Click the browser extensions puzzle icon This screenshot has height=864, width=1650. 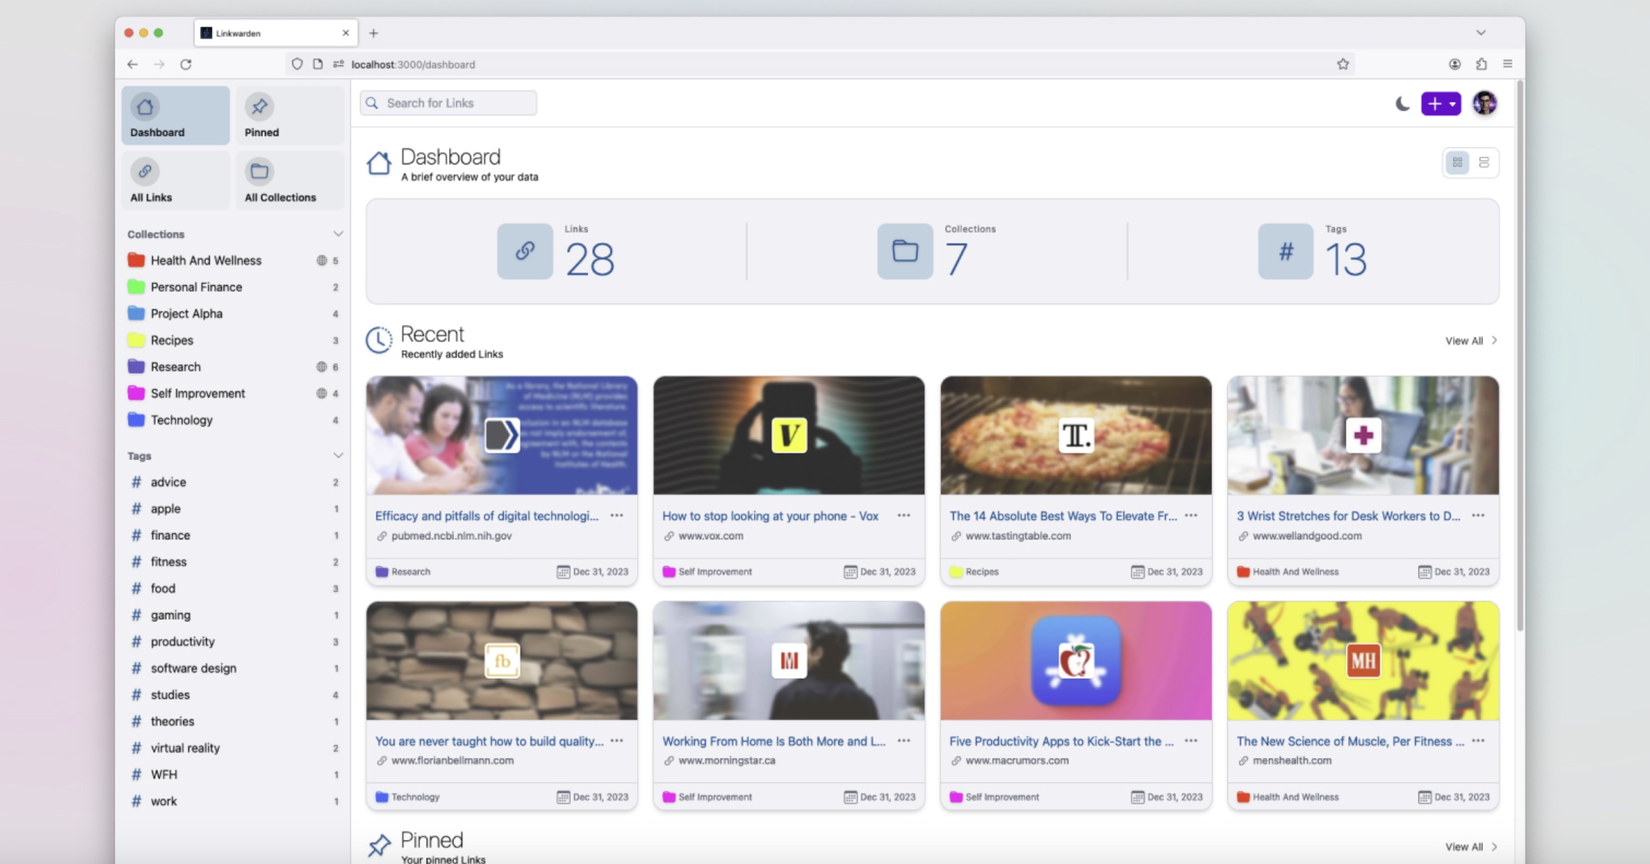(x=1481, y=64)
